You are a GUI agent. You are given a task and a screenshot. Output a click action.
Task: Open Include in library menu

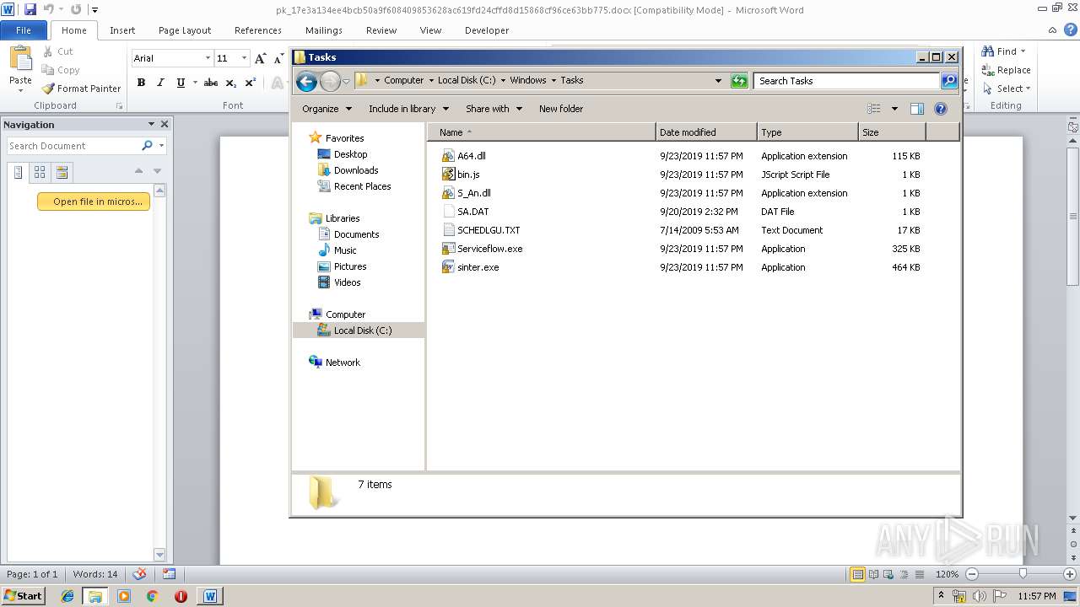pyautogui.click(x=408, y=109)
